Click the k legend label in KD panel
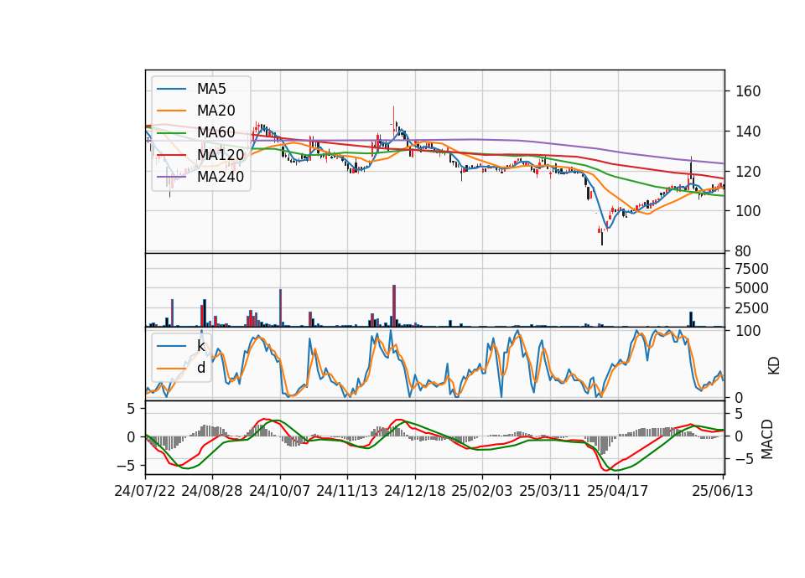Viewport: 805px width, 578px height. [x=200, y=346]
